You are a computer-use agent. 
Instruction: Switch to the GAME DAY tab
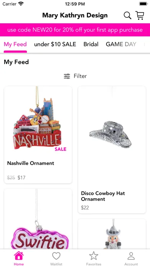click(x=121, y=44)
